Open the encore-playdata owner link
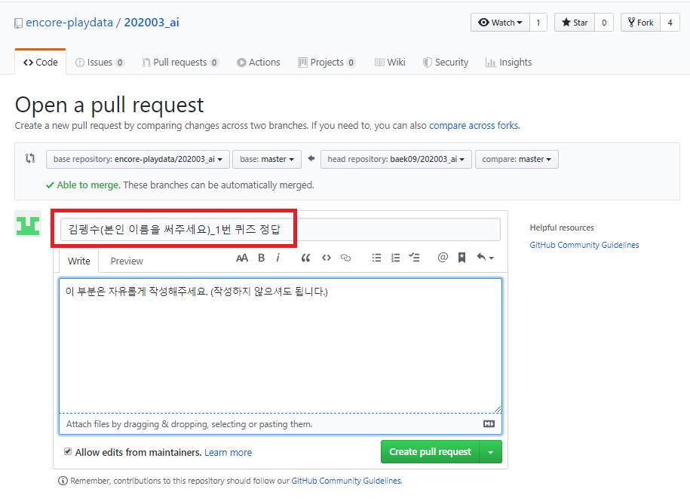The height and width of the screenshot is (501, 690). (69, 23)
